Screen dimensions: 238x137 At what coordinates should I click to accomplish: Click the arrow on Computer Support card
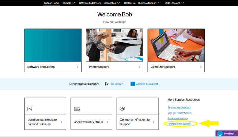coord(201,67)
